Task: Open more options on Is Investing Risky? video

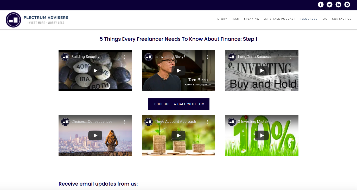Action: pos(208,57)
